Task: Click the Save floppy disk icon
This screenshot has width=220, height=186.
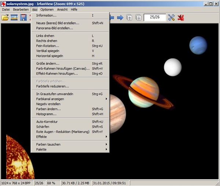Action: [x=23, y=18]
